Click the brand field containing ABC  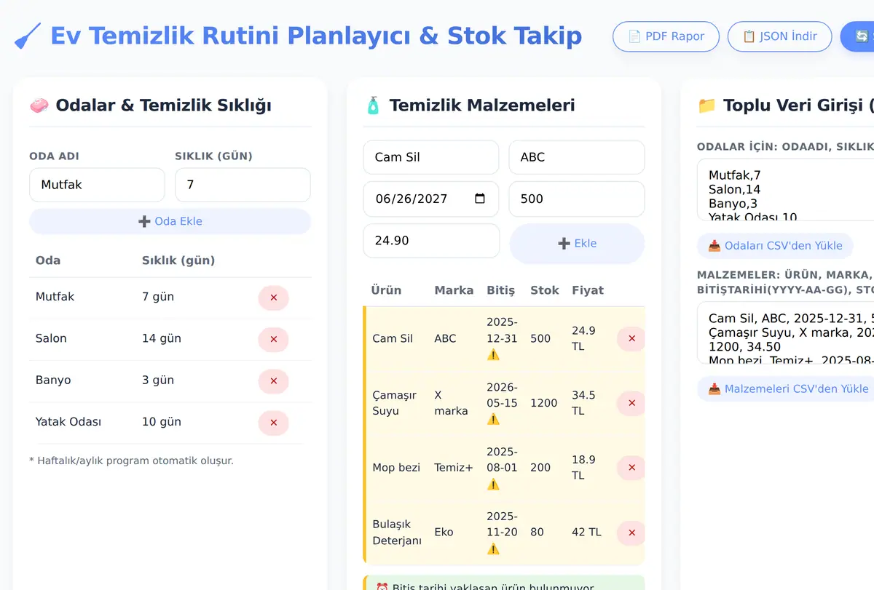tap(577, 157)
